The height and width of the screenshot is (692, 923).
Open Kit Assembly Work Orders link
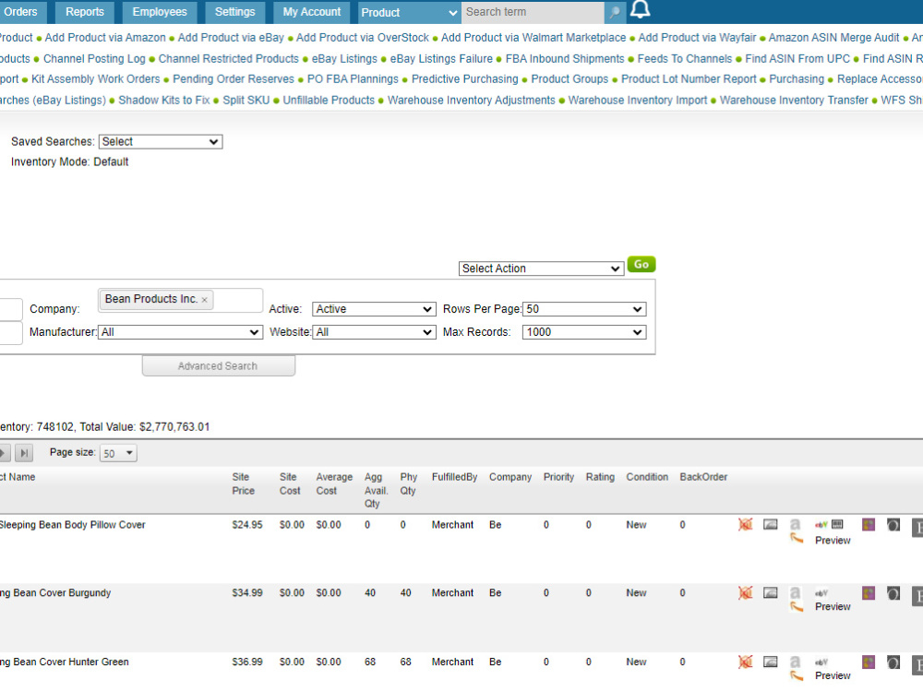(x=95, y=78)
